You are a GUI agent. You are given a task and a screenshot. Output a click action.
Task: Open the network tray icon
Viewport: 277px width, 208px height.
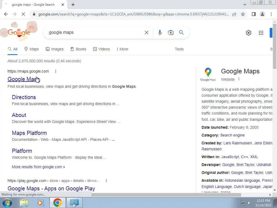coord(243,203)
